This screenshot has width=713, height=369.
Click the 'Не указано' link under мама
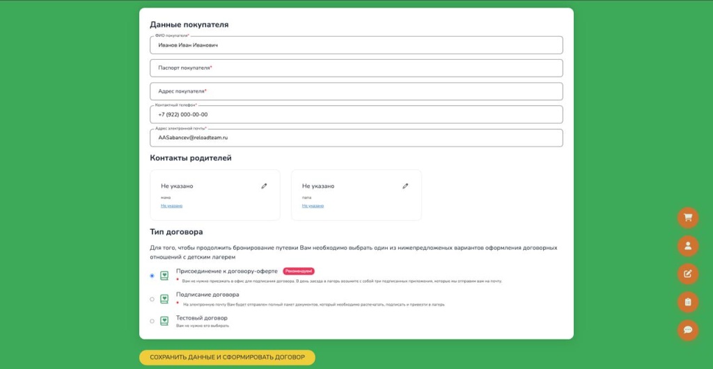(x=171, y=206)
